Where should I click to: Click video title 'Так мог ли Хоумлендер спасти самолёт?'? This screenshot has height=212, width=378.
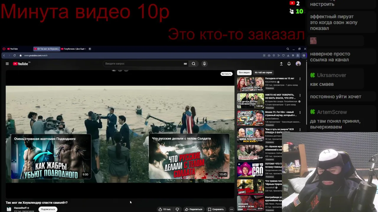pos(37,203)
